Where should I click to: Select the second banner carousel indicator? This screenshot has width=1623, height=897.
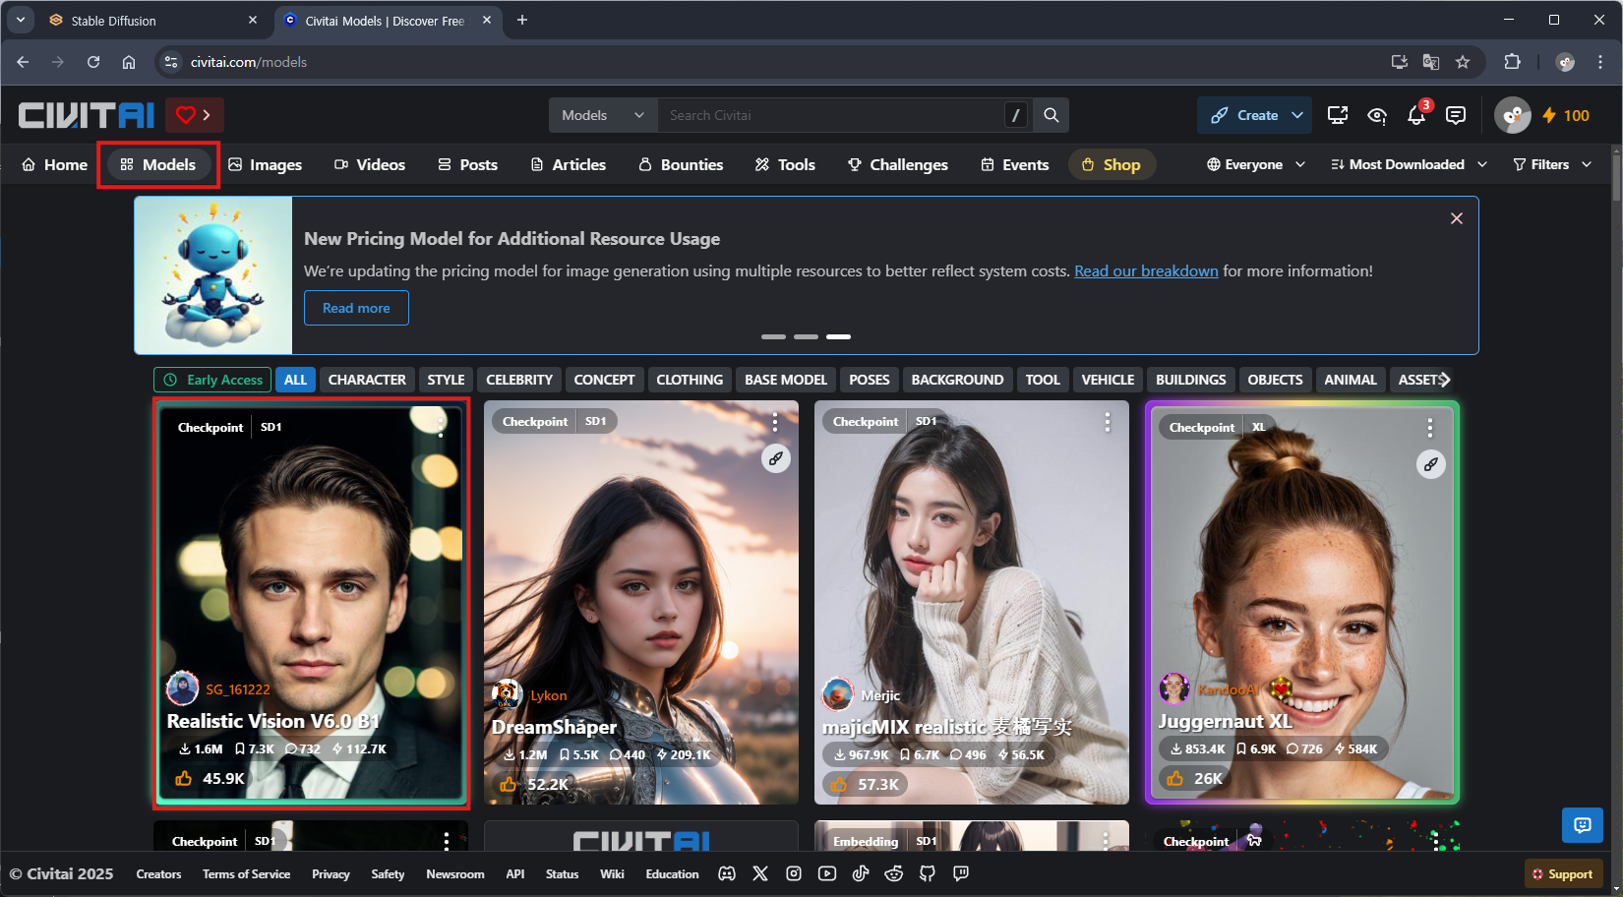[x=806, y=336]
